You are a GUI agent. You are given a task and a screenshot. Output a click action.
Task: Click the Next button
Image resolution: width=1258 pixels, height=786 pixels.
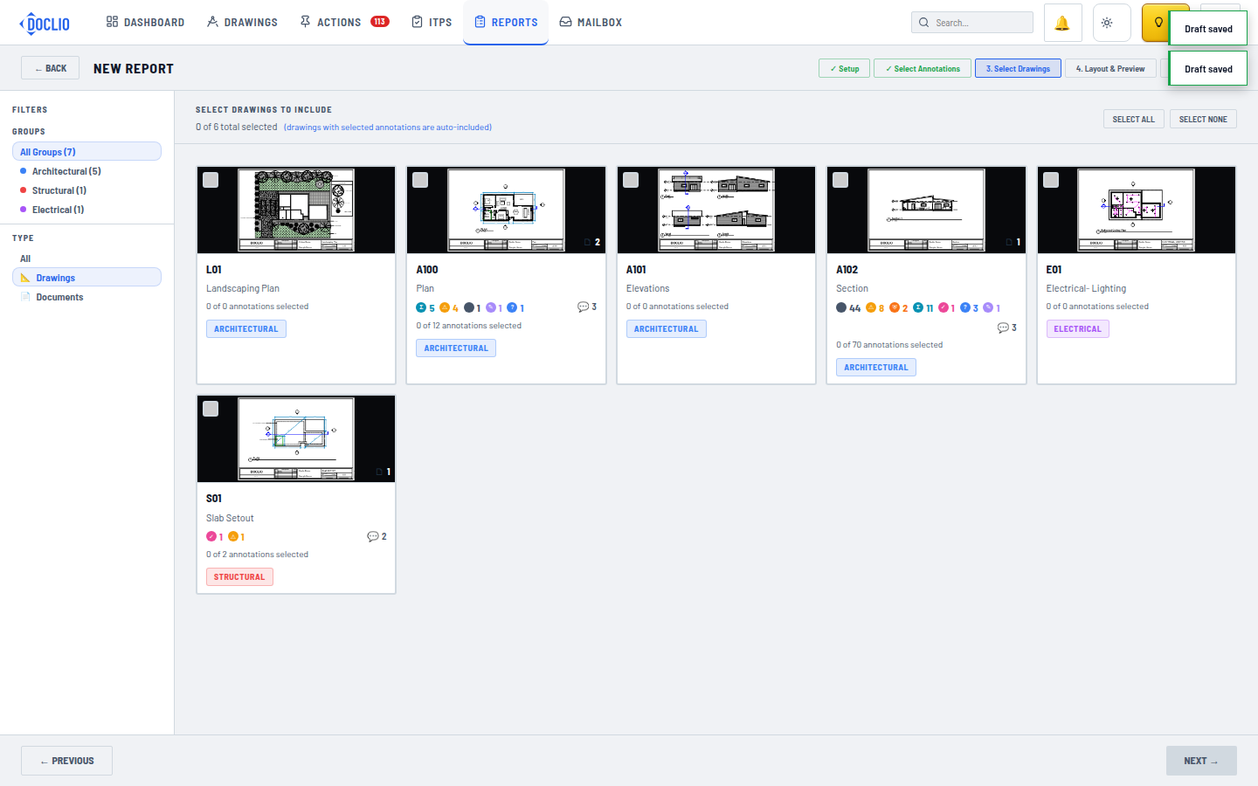coord(1201,761)
